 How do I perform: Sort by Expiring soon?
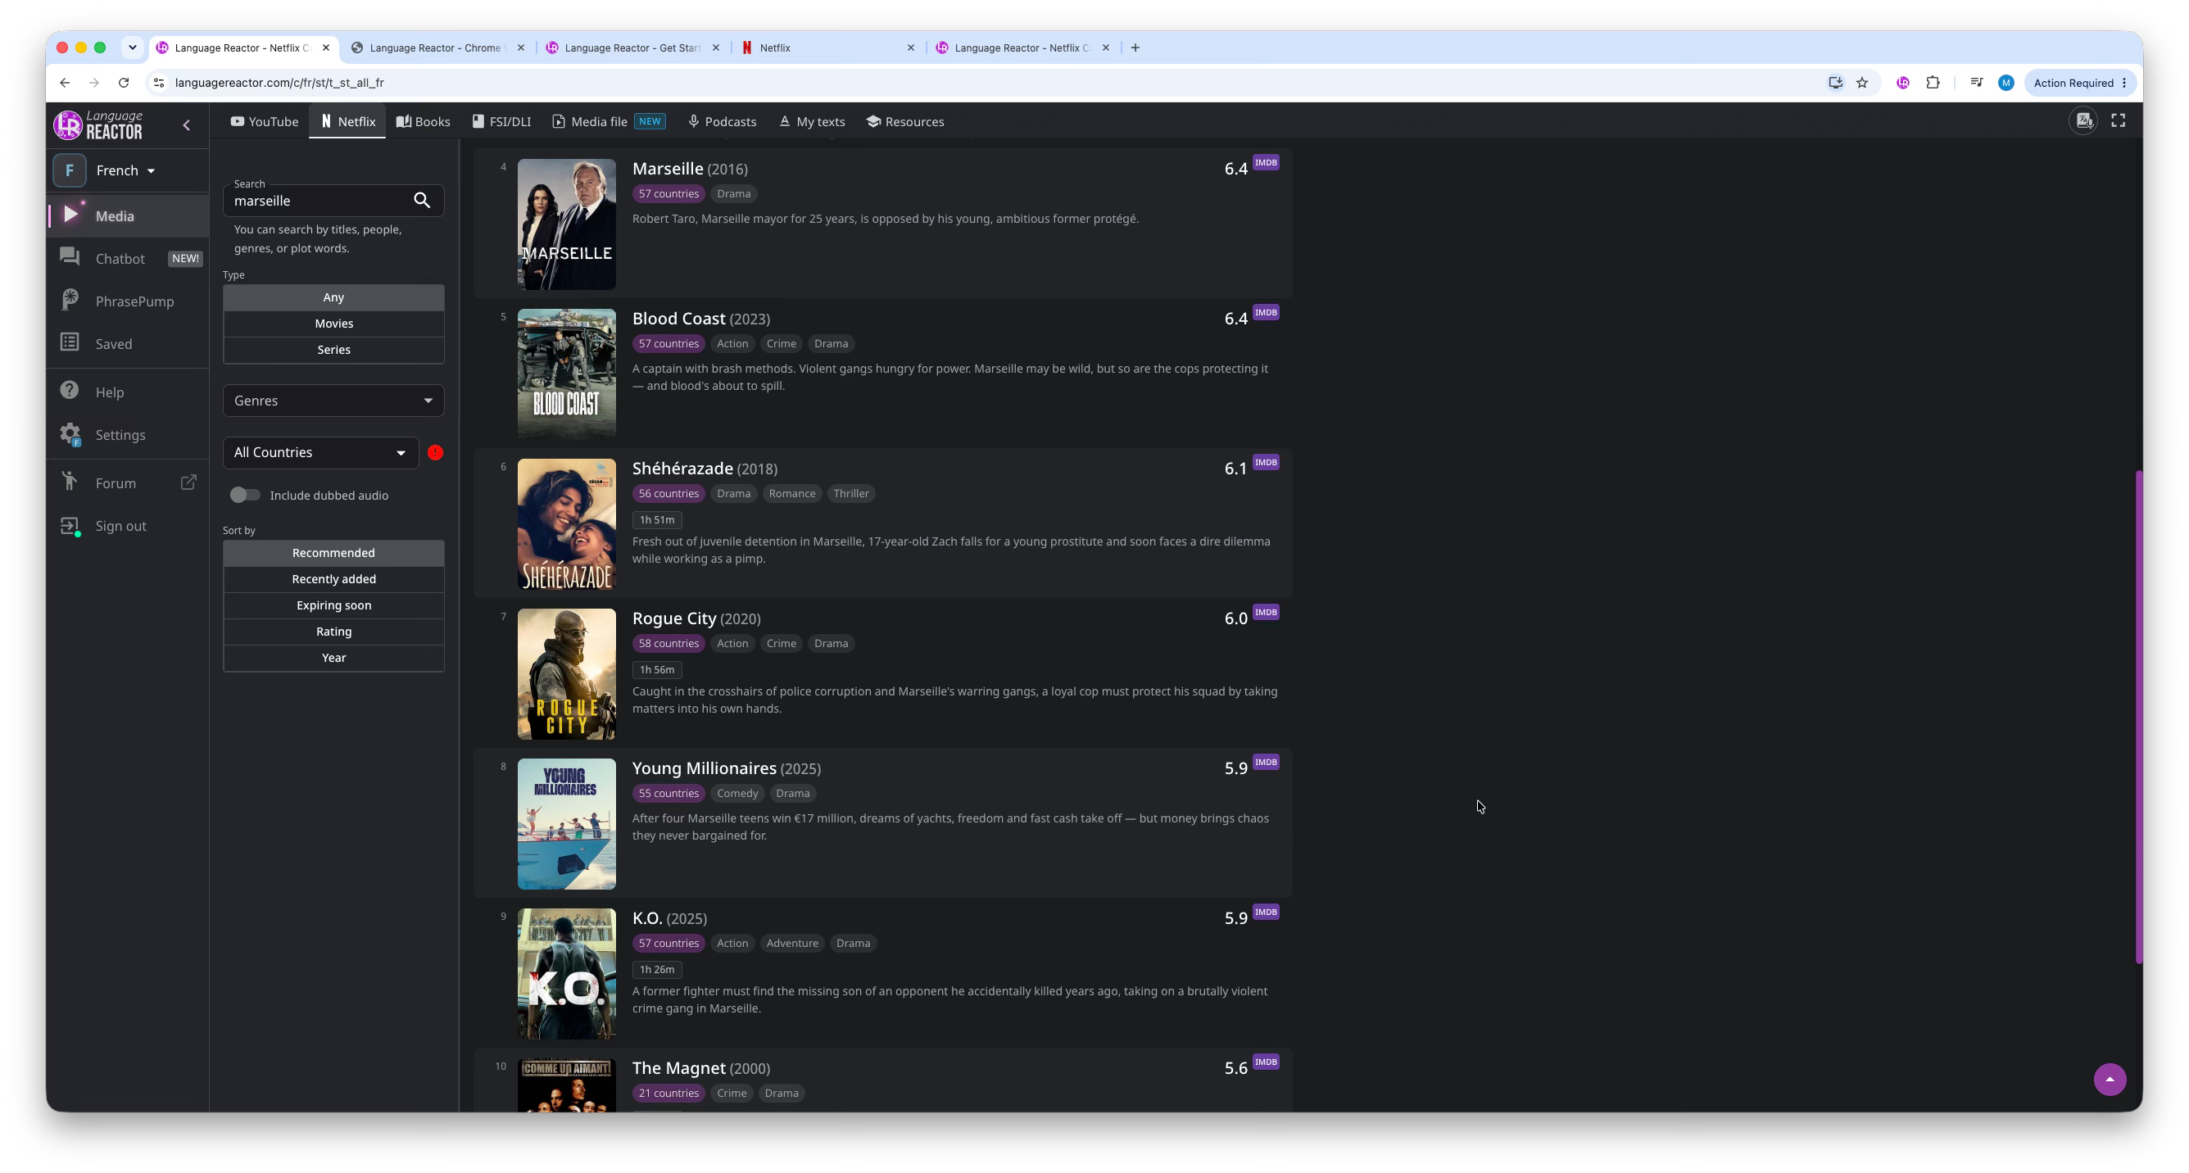[333, 605]
